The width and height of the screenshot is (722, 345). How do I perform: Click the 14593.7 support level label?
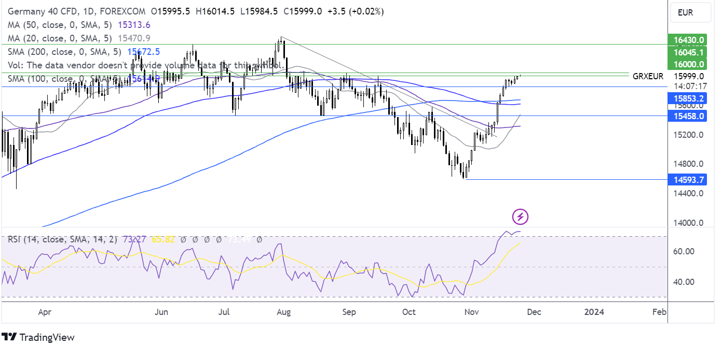click(687, 180)
